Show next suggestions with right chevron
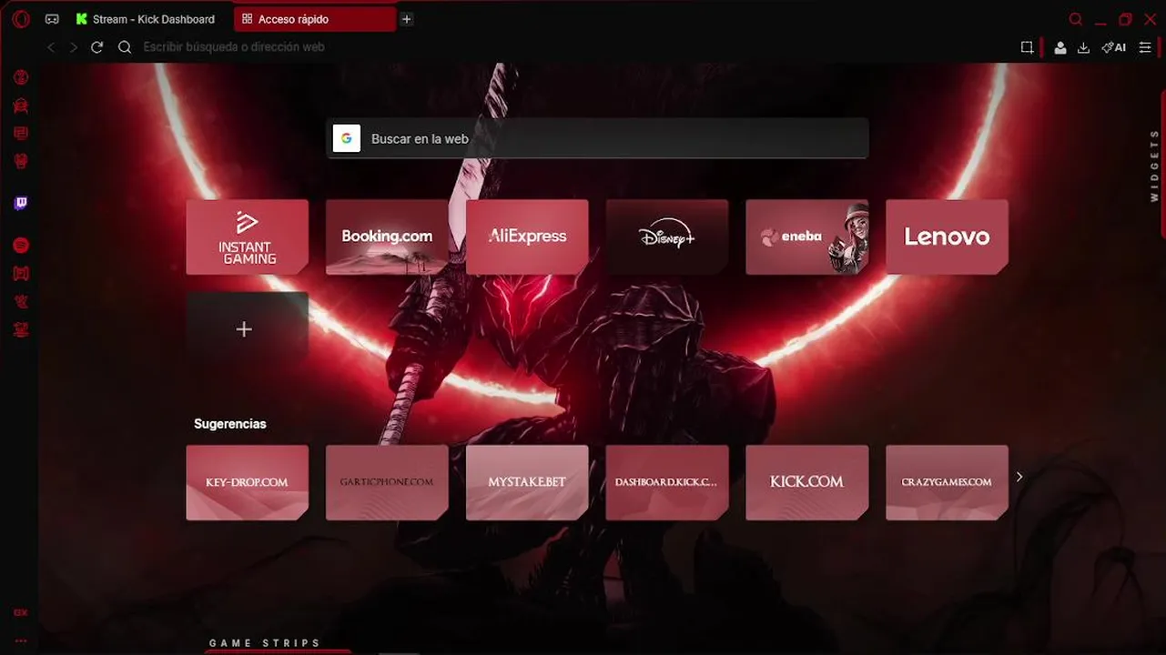 coord(1019,477)
